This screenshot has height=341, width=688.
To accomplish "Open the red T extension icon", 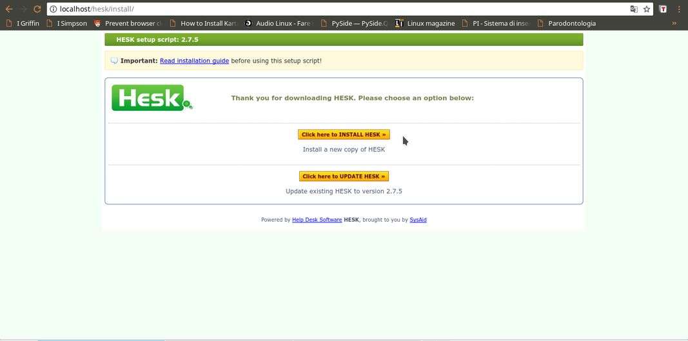I will pyautogui.click(x=663, y=9).
